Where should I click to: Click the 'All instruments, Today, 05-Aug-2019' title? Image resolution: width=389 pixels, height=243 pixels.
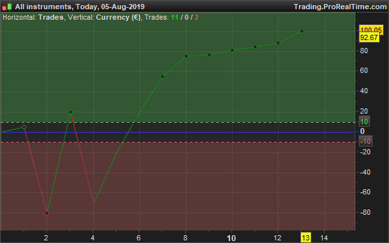click(80, 7)
